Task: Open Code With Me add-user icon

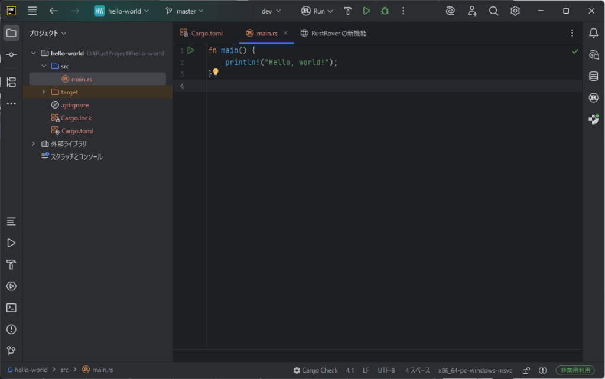Action: pyautogui.click(x=472, y=11)
